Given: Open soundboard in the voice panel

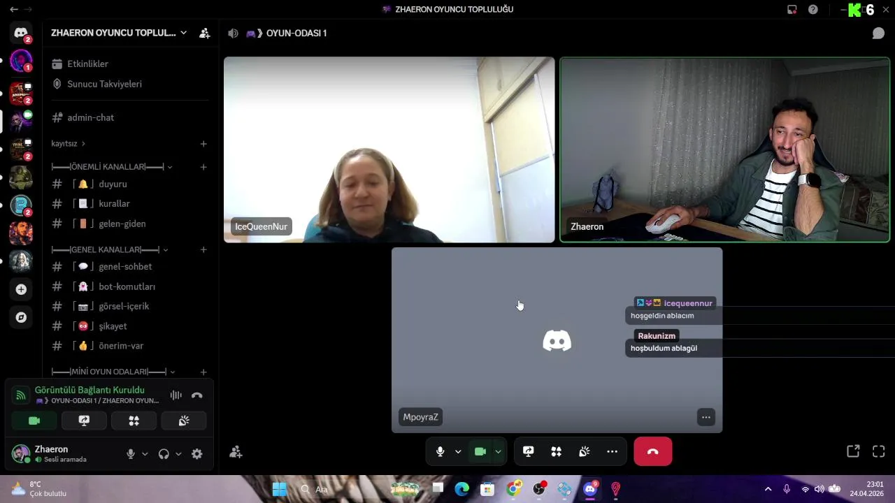Looking at the screenshot, I should click(184, 421).
